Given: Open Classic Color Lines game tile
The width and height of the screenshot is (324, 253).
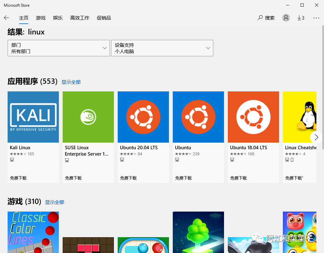Looking at the screenshot, I should [x=33, y=232].
